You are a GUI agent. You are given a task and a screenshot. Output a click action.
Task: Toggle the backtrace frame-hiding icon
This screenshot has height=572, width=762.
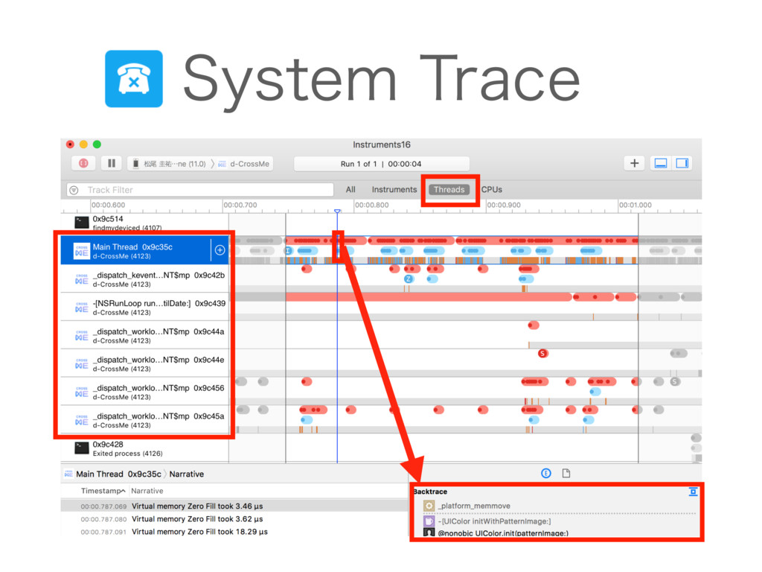pos(693,492)
